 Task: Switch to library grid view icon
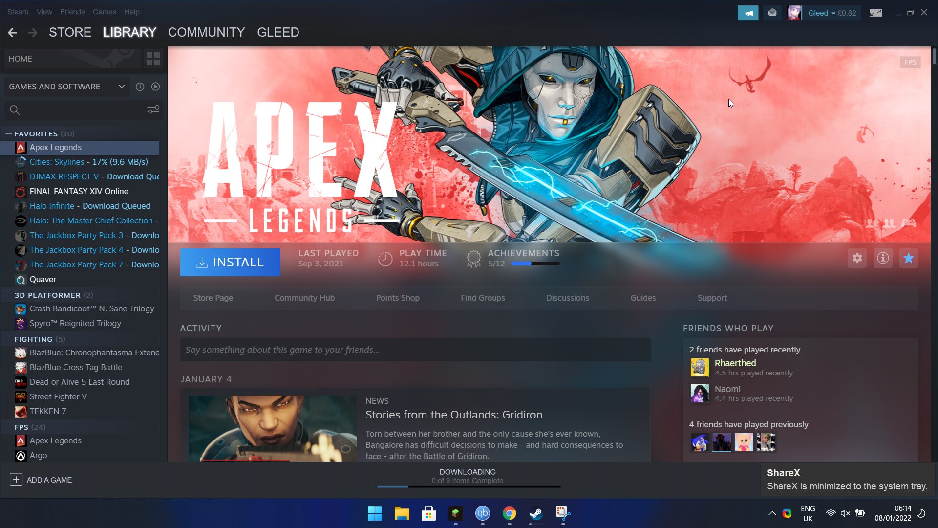pyautogui.click(x=153, y=59)
